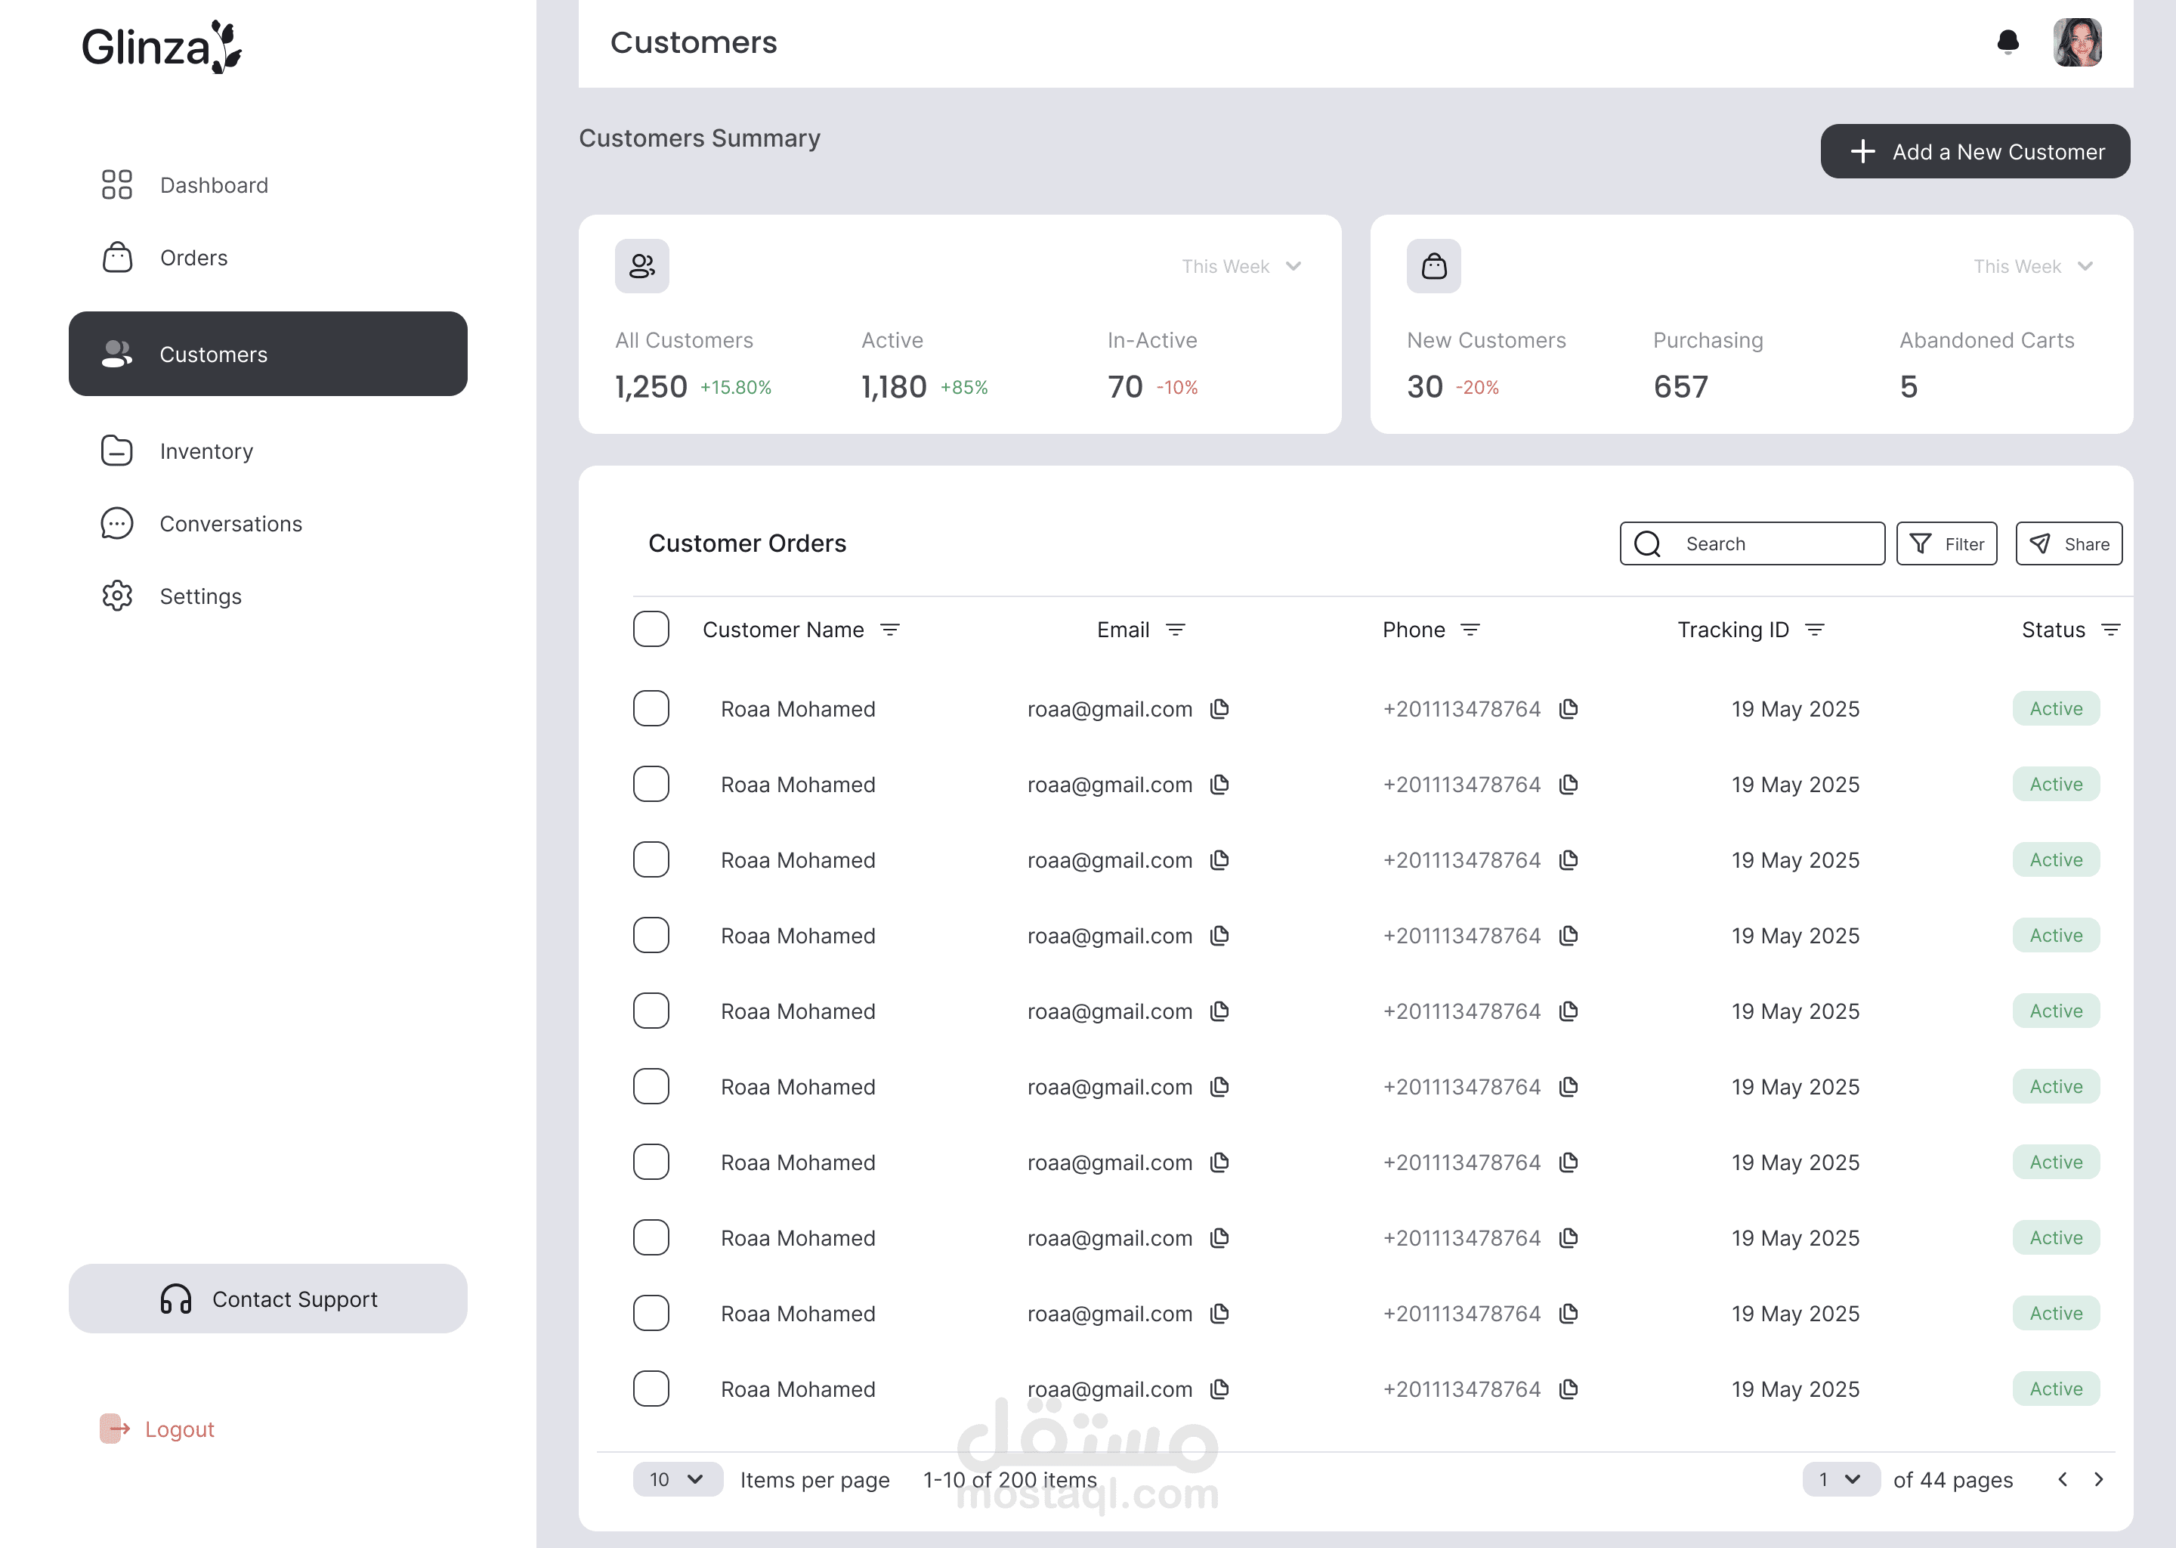Click the customers icon in the All Customers summary card
This screenshot has height=1548, width=2176.
[x=641, y=266]
